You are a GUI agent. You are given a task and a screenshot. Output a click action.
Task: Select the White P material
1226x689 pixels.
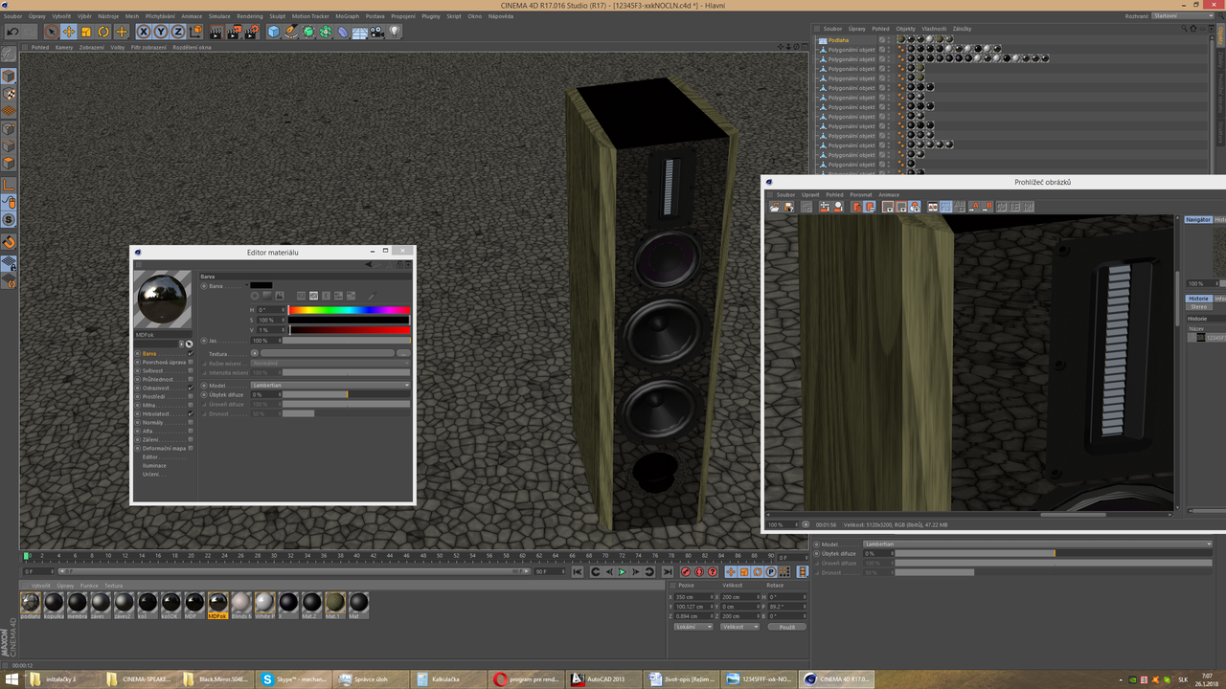pyautogui.click(x=265, y=605)
